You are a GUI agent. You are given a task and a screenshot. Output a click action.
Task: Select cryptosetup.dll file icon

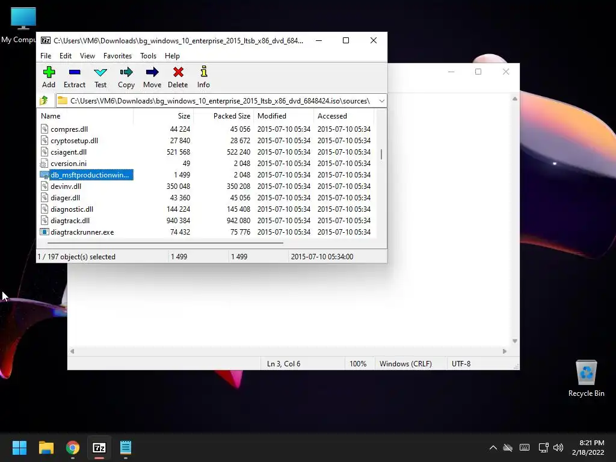45,140
